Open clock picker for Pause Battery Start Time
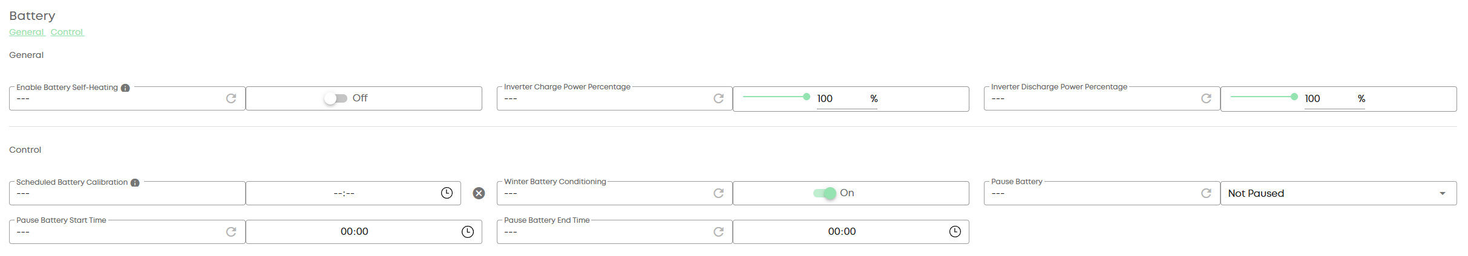Screen dimensions: 1468x256 (x=468, y=232)
